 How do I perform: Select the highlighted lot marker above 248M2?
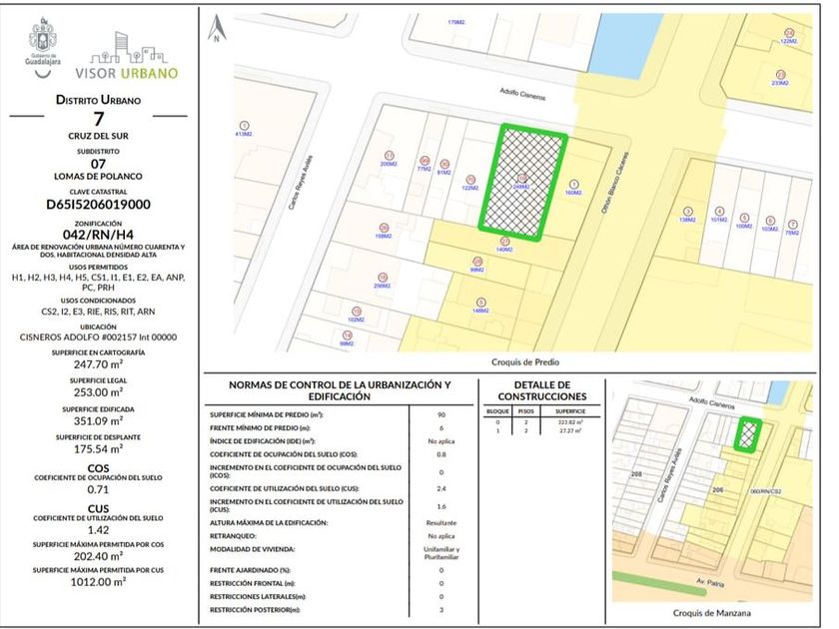(x=522, y=178)
